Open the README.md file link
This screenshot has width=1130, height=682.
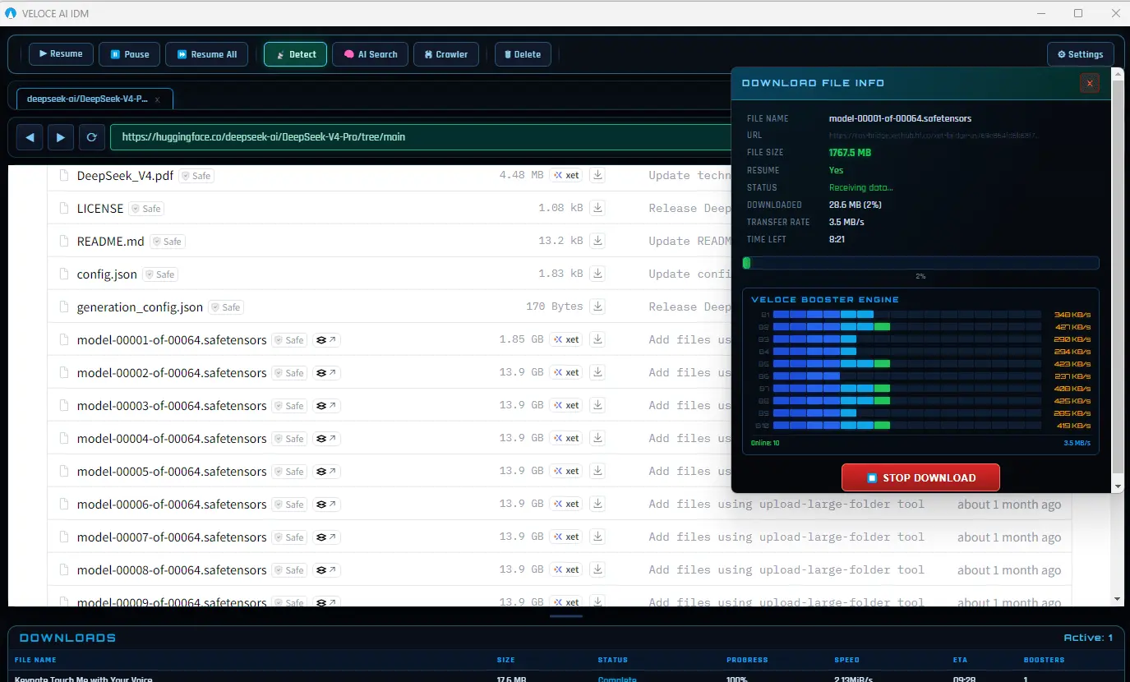click(x=111, y=242)
